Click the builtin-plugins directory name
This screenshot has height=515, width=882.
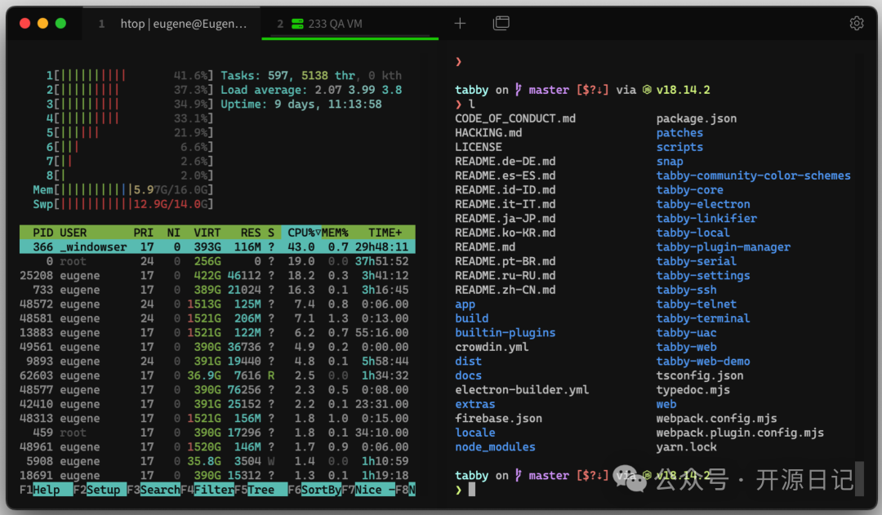point(506,333)
